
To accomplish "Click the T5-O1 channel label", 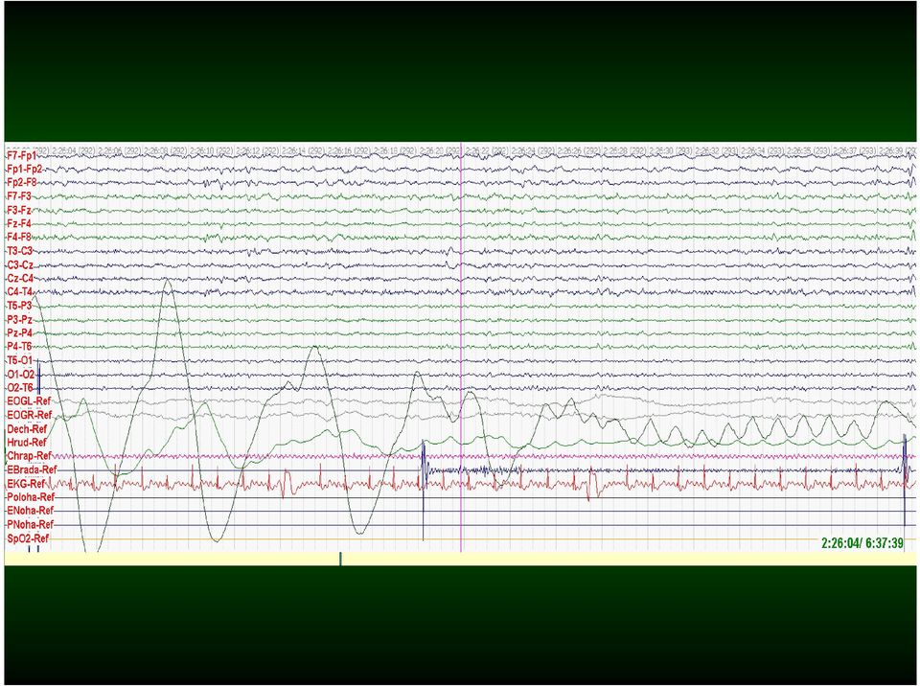I will [x=20, y=360].
